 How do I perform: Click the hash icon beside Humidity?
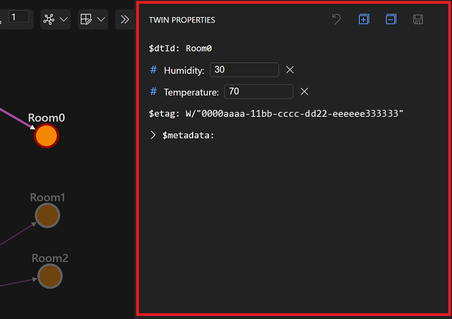[x=153, y=70]
